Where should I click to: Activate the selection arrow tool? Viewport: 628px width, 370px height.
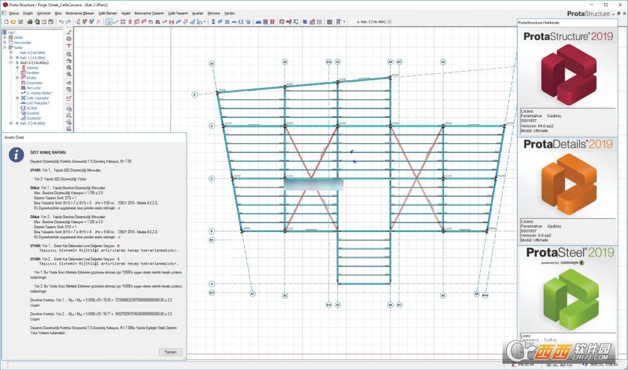[109, 21]
